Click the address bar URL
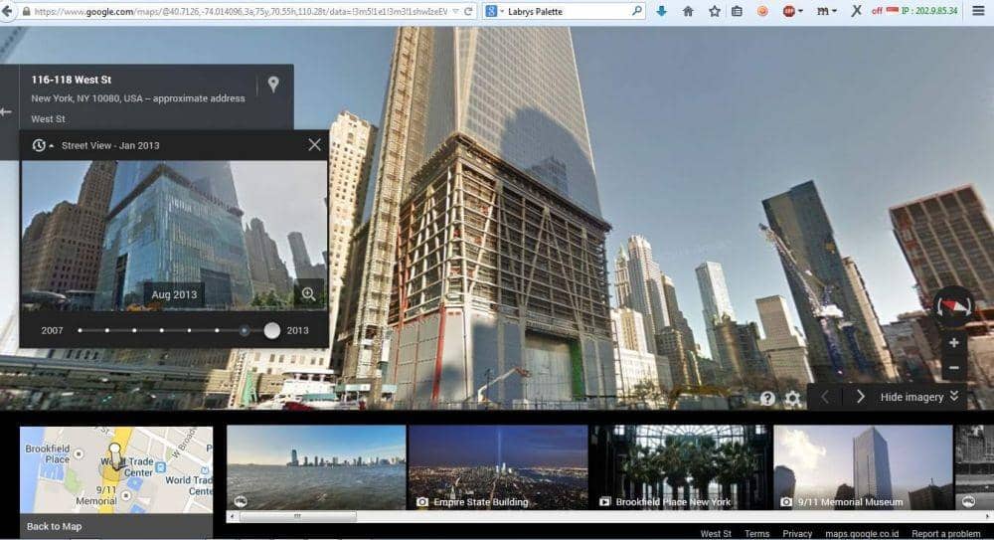Screen dimensions: 994x540 pos(241,11)
